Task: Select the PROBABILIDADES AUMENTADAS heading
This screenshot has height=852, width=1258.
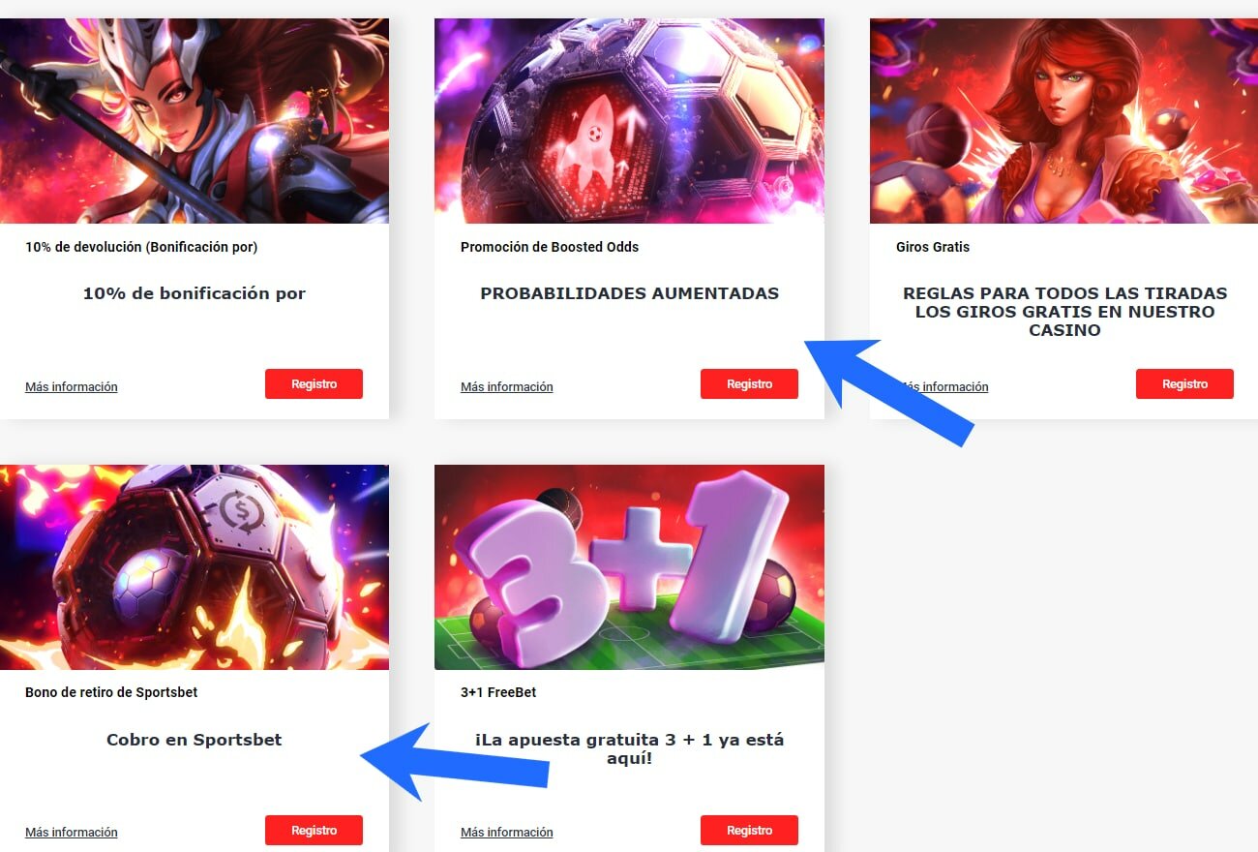Action: pyautogui.click(x=629, y=293)
